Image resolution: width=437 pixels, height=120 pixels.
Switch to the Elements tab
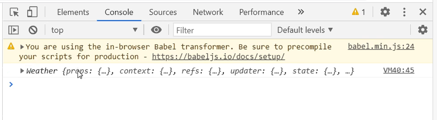click(x=73, y=12)
